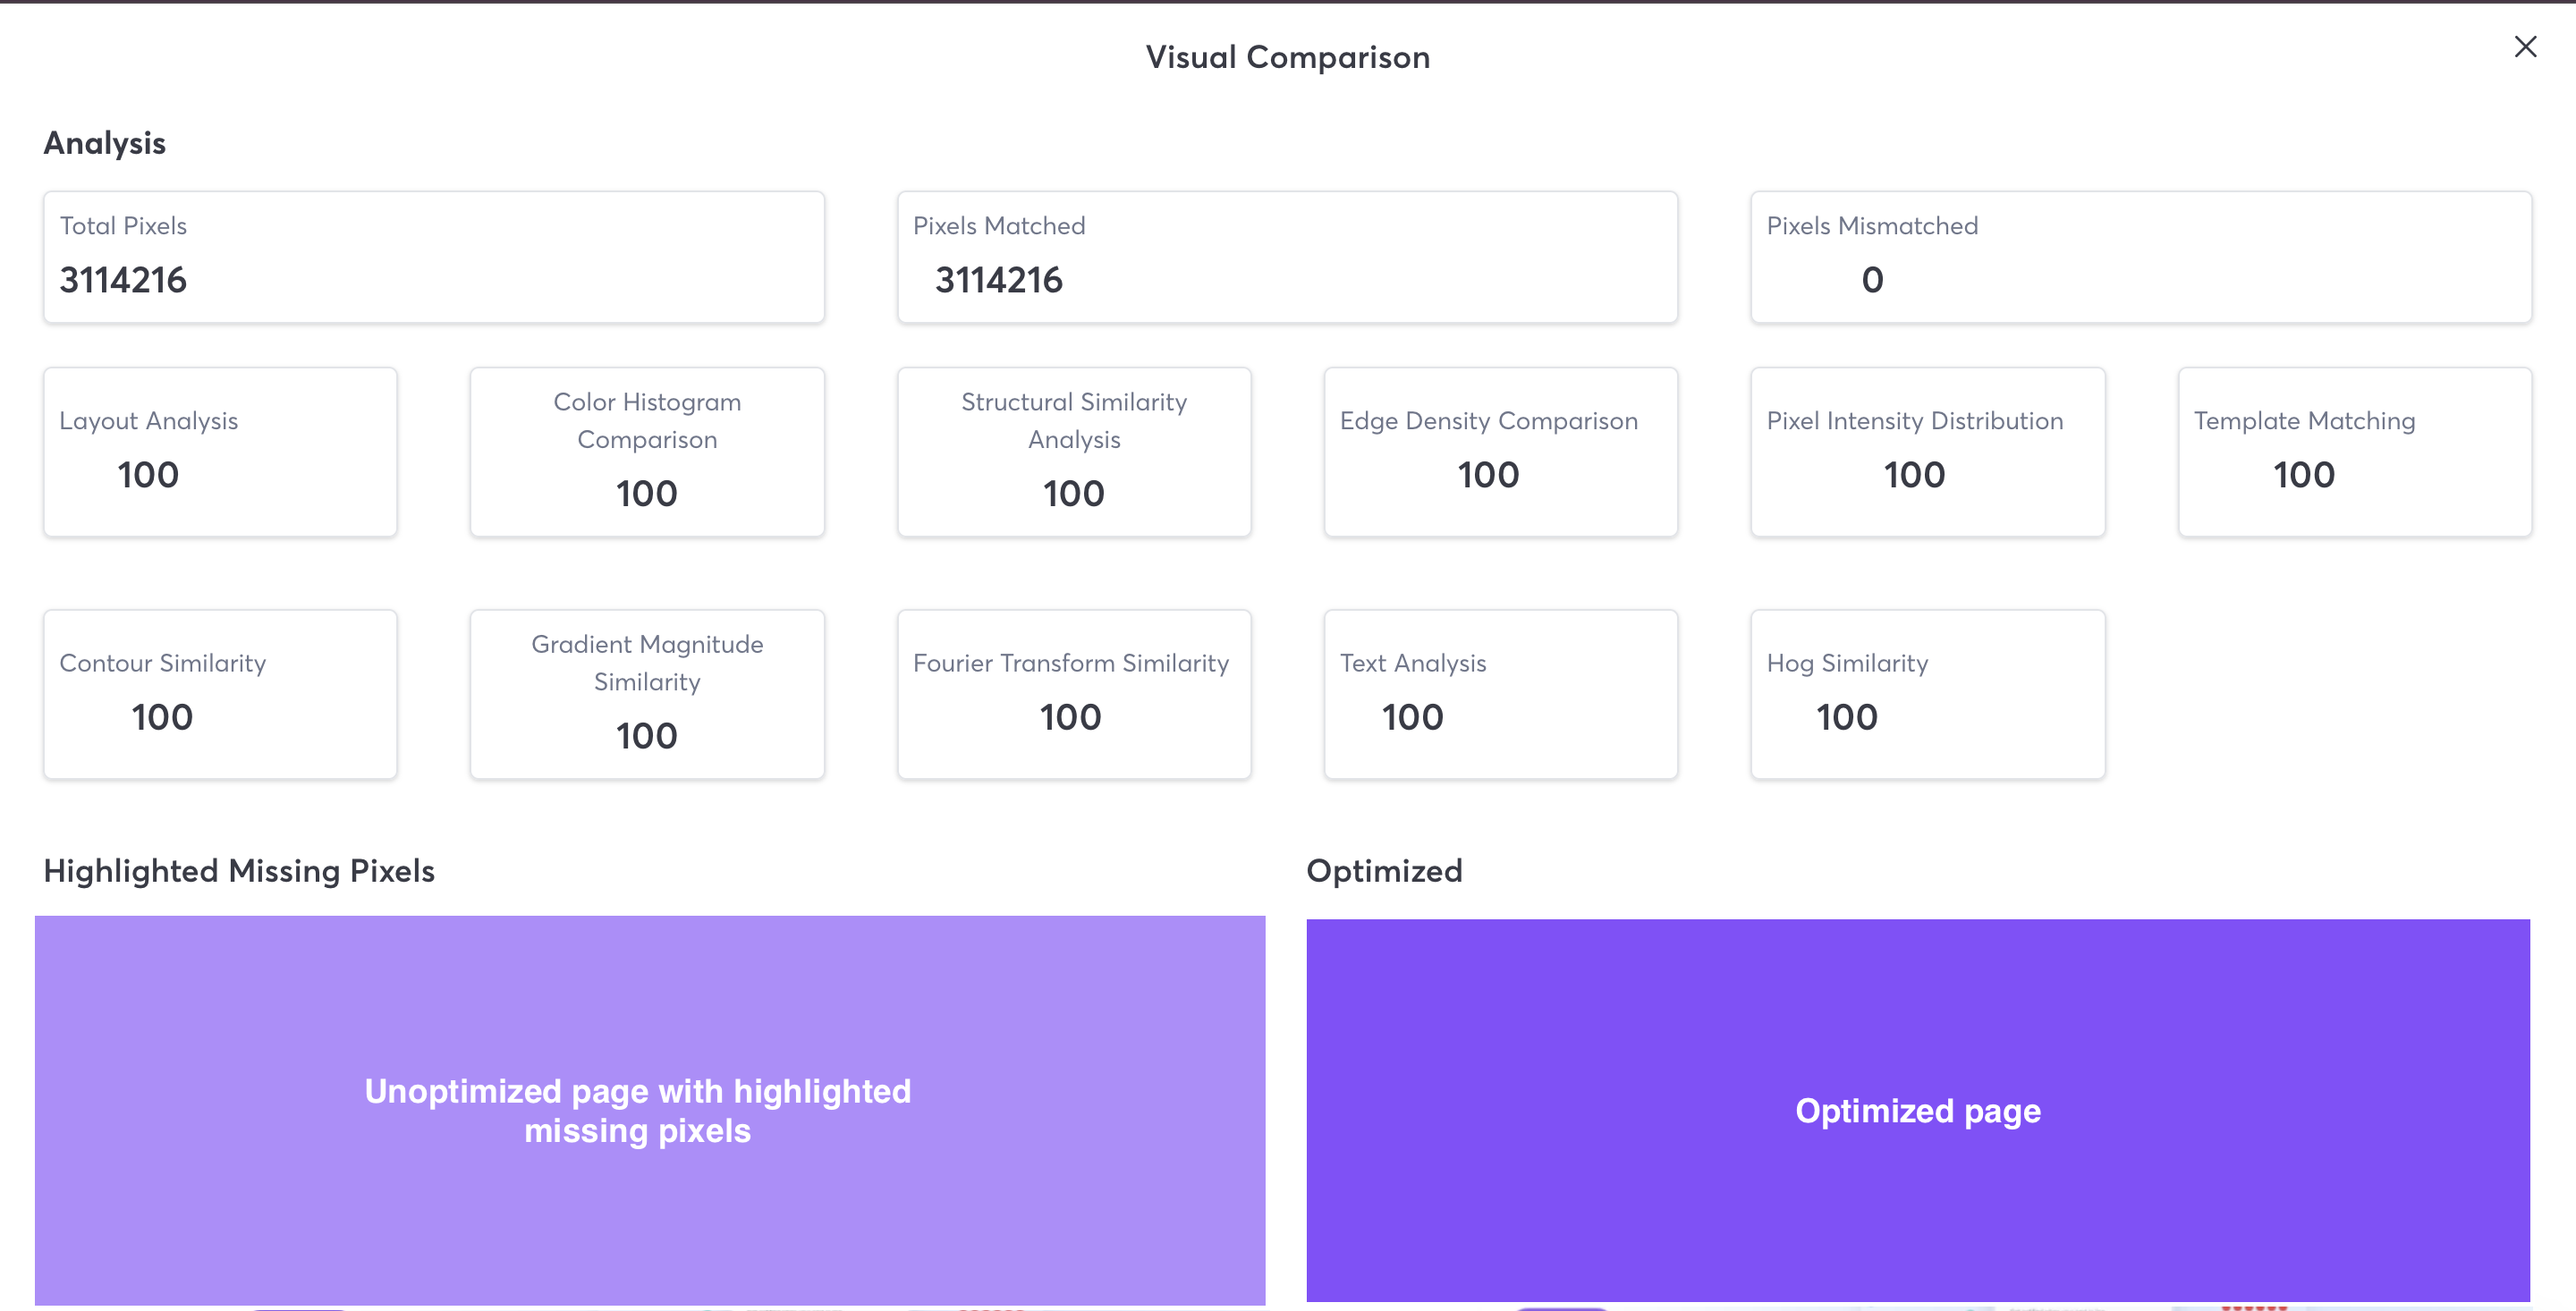
Task: Open the Structural Similarity Analysis card
Action: [1073, 452]
